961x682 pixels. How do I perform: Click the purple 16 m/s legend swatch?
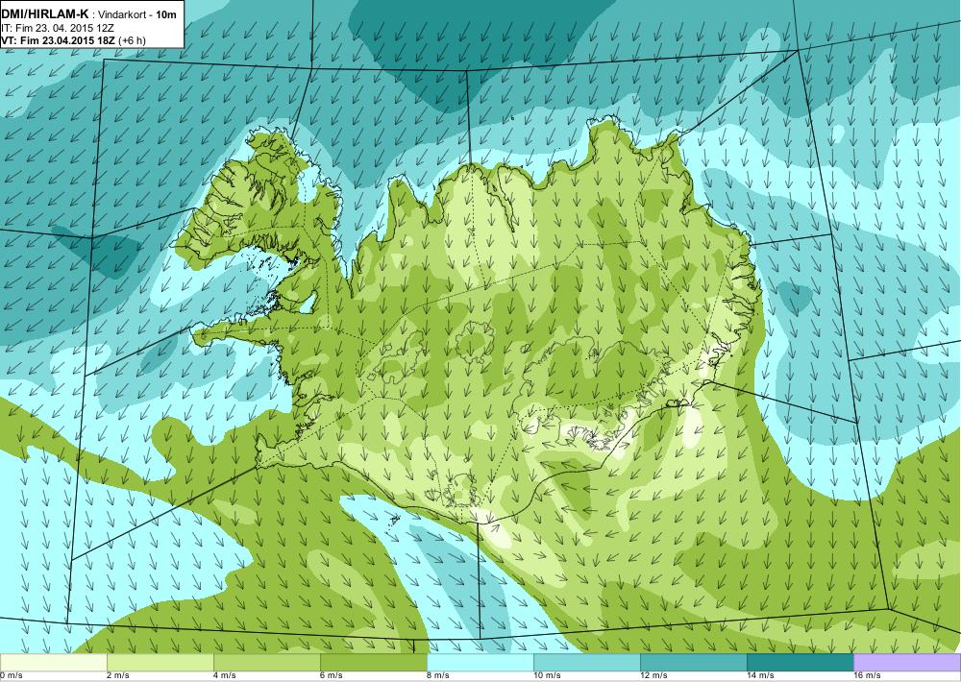[x=907, y=663]
